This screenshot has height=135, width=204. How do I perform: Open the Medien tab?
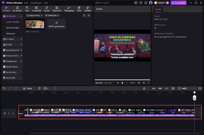(x=6, y=9)
